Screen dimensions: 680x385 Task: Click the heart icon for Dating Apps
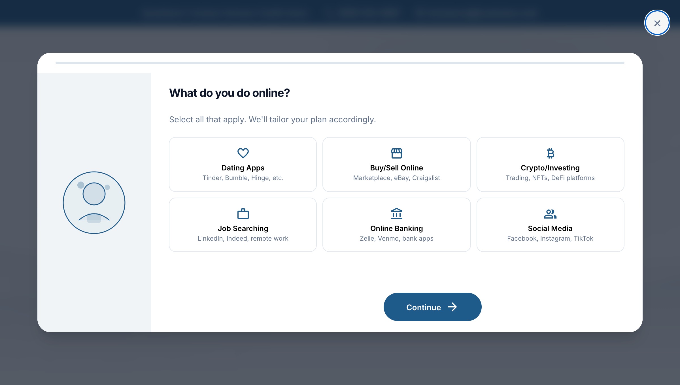pos(243,153)
